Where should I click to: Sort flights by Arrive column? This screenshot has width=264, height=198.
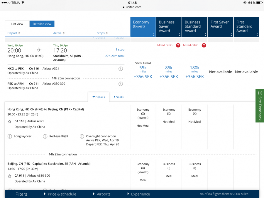point(59,33)
